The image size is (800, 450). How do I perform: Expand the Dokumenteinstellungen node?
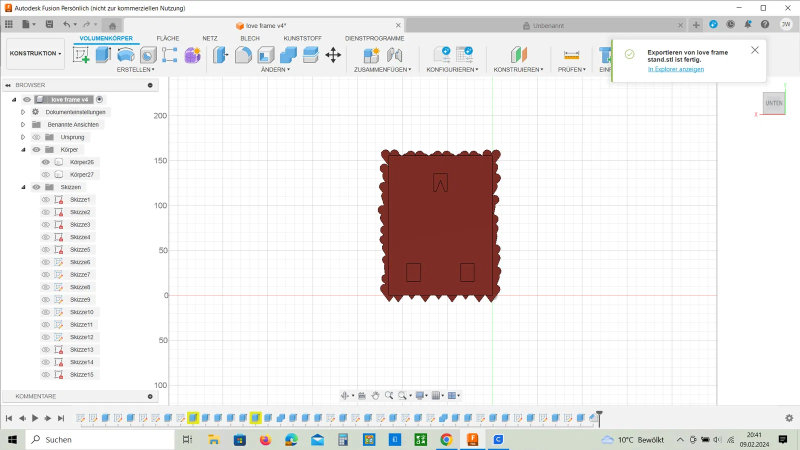click(x=23, y=112)
